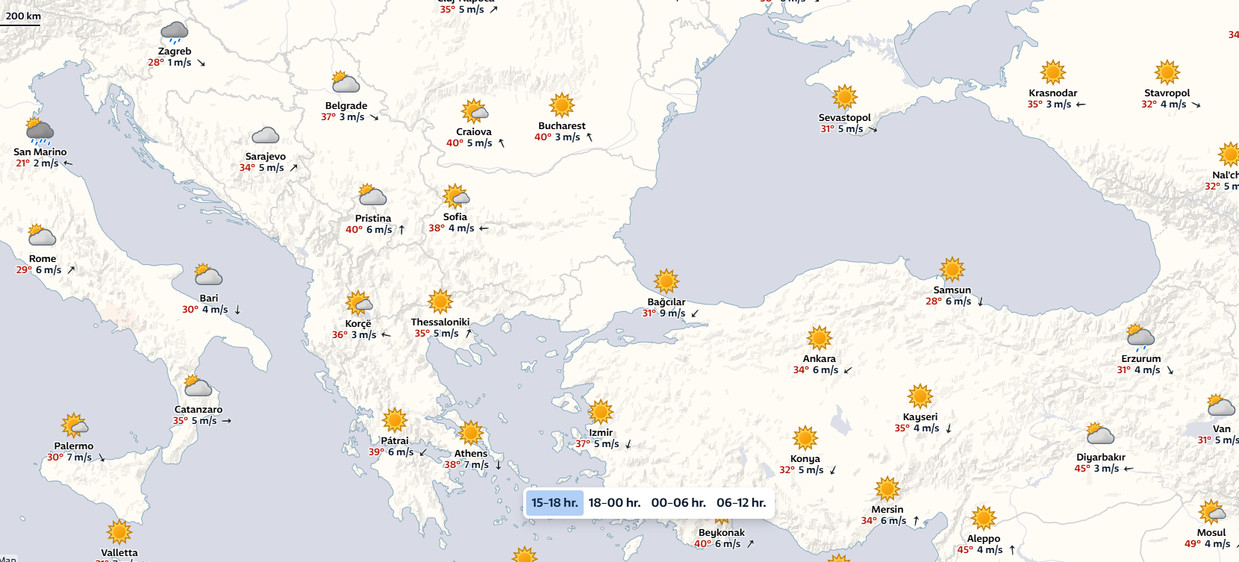Click the sun icon above Krasnodar

click(1053, 72)
